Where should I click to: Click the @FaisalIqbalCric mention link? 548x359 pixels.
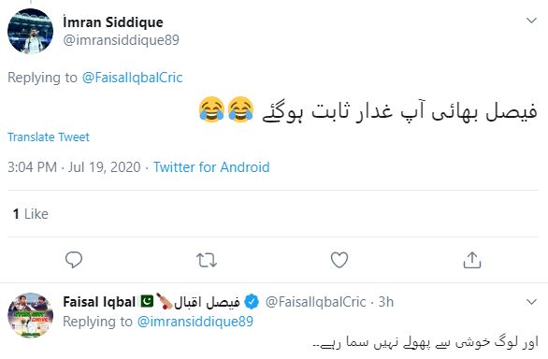point(133,78)
